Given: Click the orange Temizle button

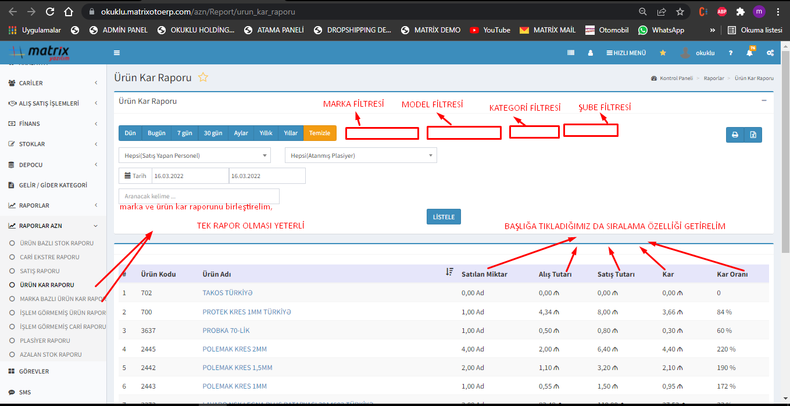Looking at the screenshot, I should (320, 133).
